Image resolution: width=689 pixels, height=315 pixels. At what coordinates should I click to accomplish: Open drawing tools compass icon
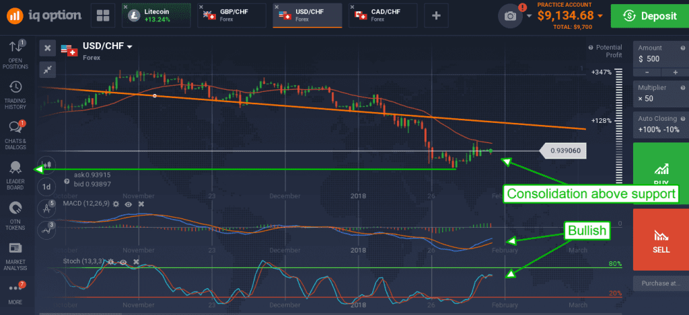46,208
